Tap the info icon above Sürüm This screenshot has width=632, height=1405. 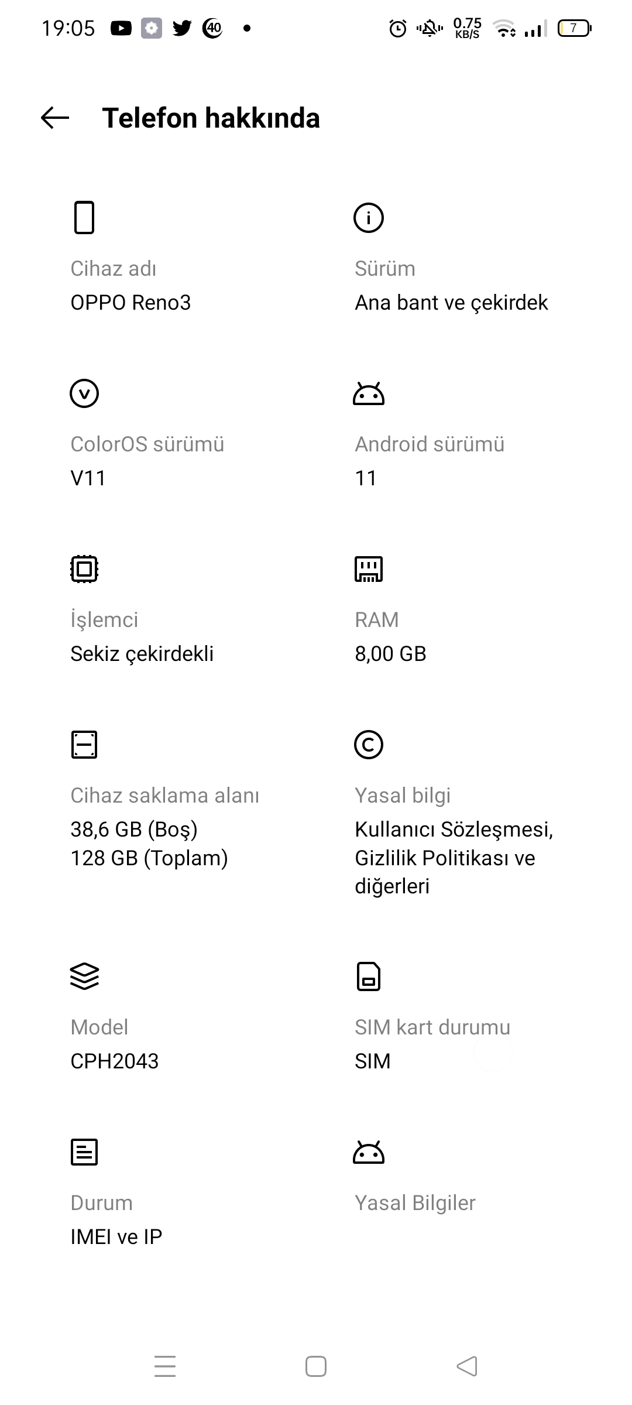point(369,218)
